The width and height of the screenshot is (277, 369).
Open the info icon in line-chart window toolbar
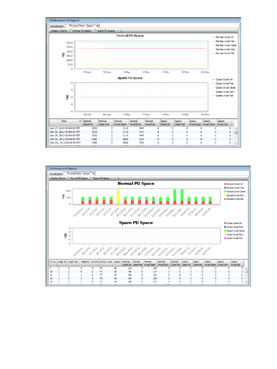(x=121, y=31)
